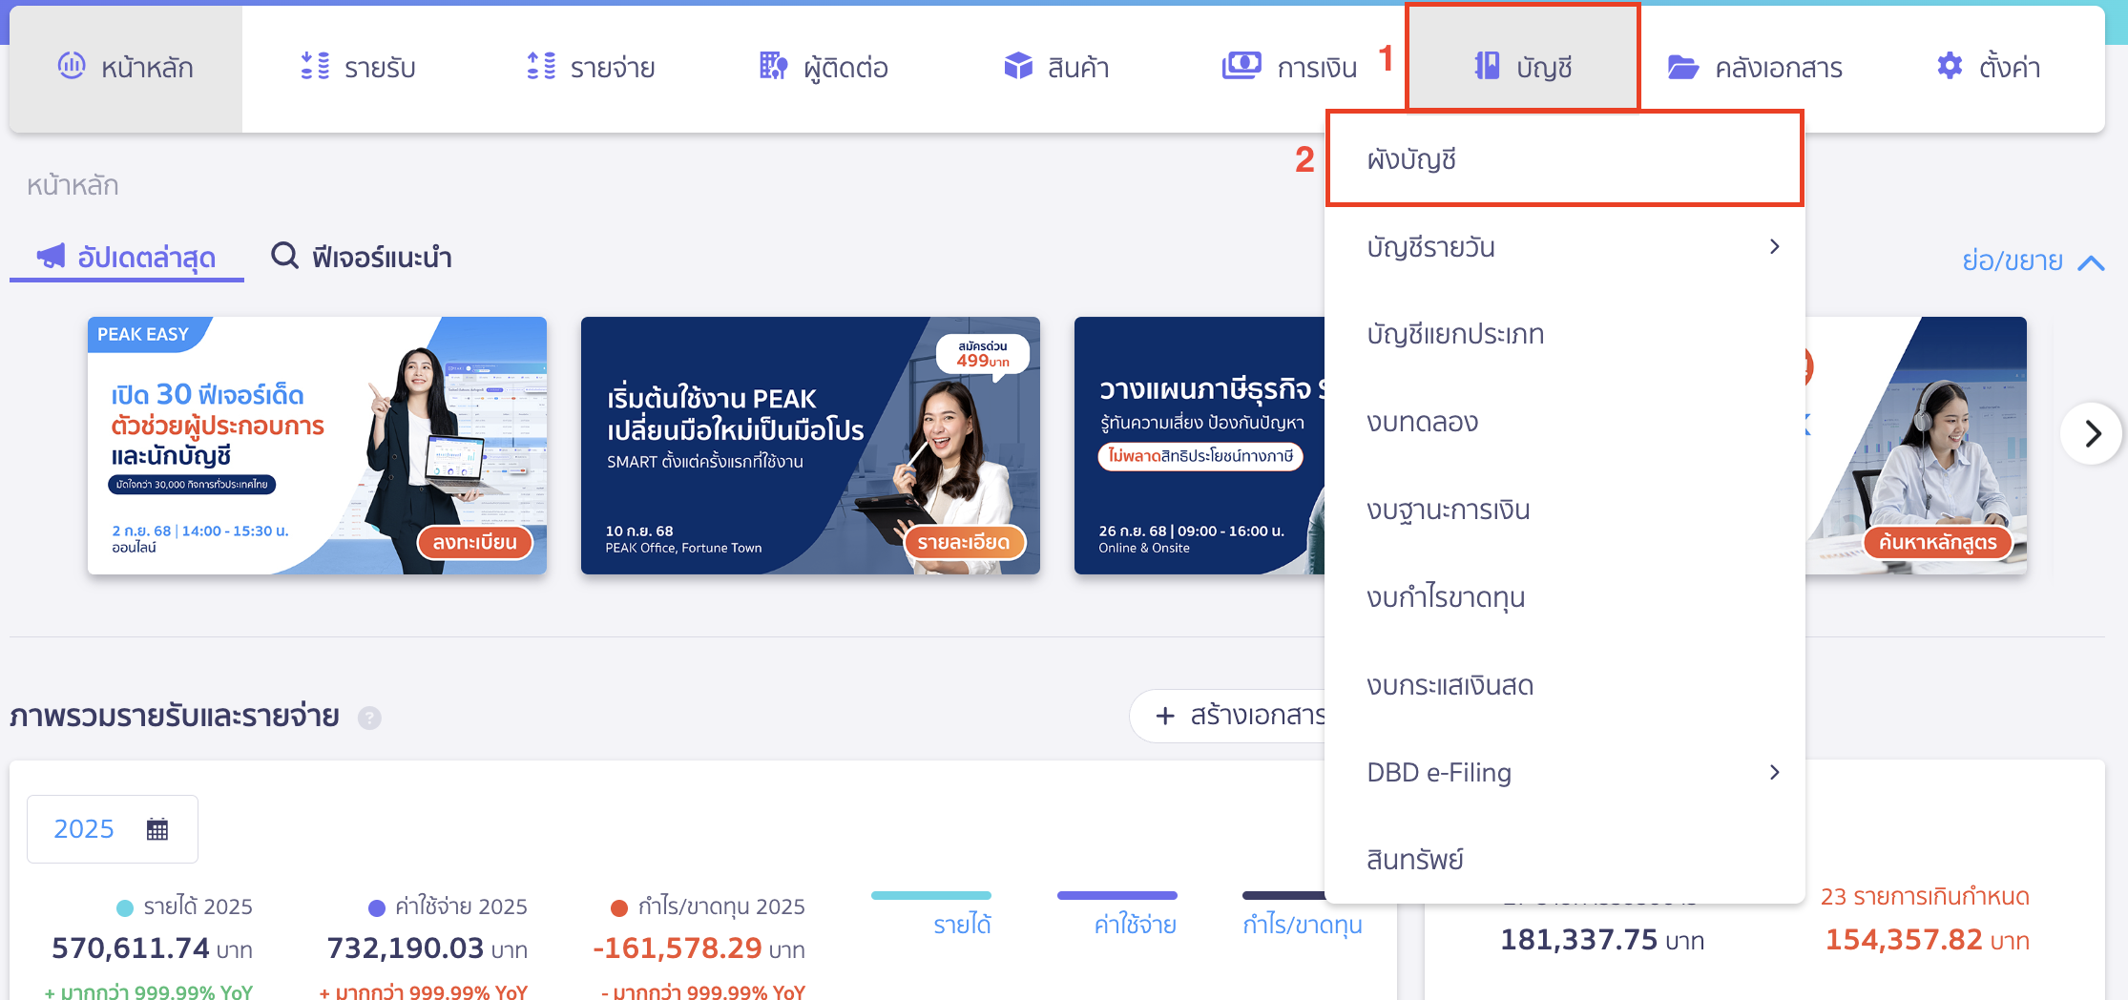The width and height of the screenshot is (2128, 1000).
Task: Open the รายรับ menu
Action: [x=358, y=68]
